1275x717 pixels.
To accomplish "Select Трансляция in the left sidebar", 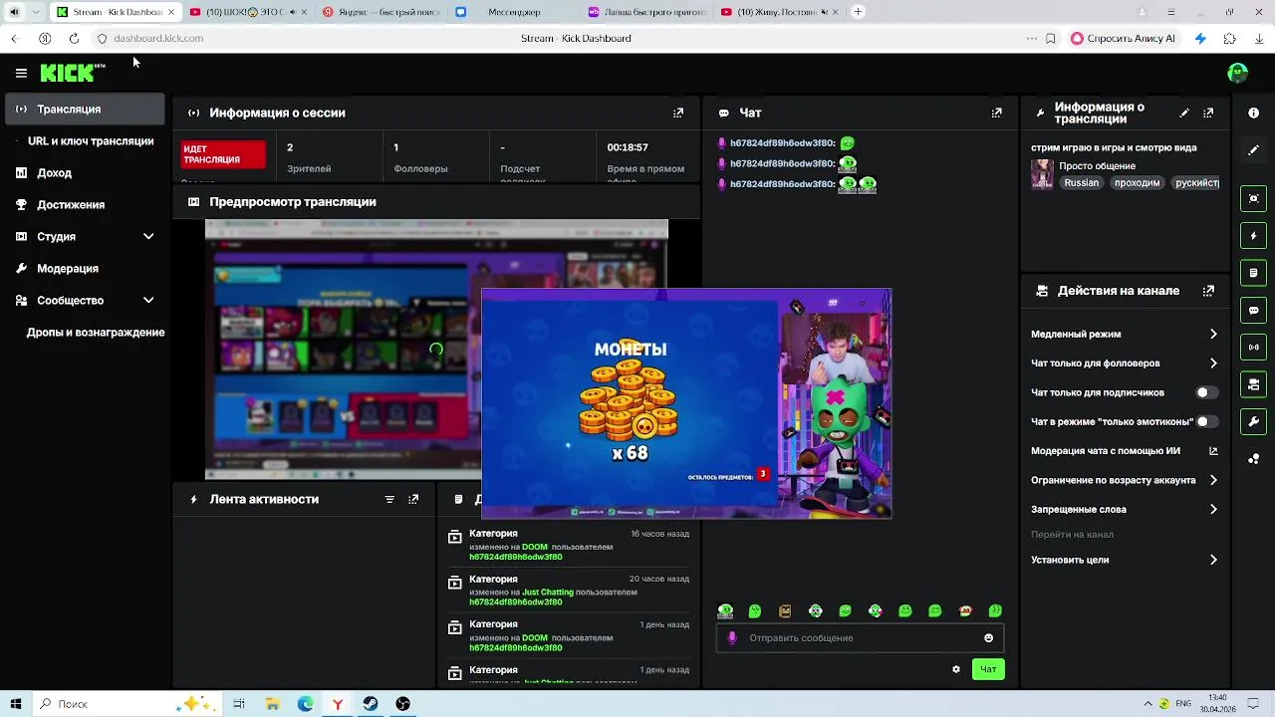I will coord(85,110).
